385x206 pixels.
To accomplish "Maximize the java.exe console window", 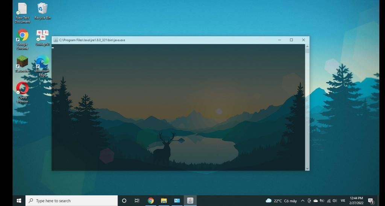I will tap(291, 40).
